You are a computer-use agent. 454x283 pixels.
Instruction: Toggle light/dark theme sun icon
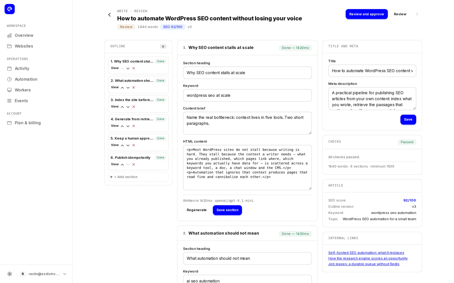(10, 274)
